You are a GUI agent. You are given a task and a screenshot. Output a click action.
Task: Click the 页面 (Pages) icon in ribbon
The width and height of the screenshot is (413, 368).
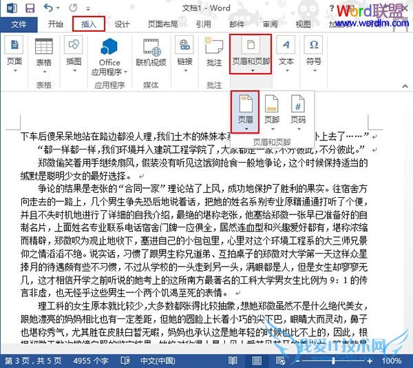tap(14, 45)
